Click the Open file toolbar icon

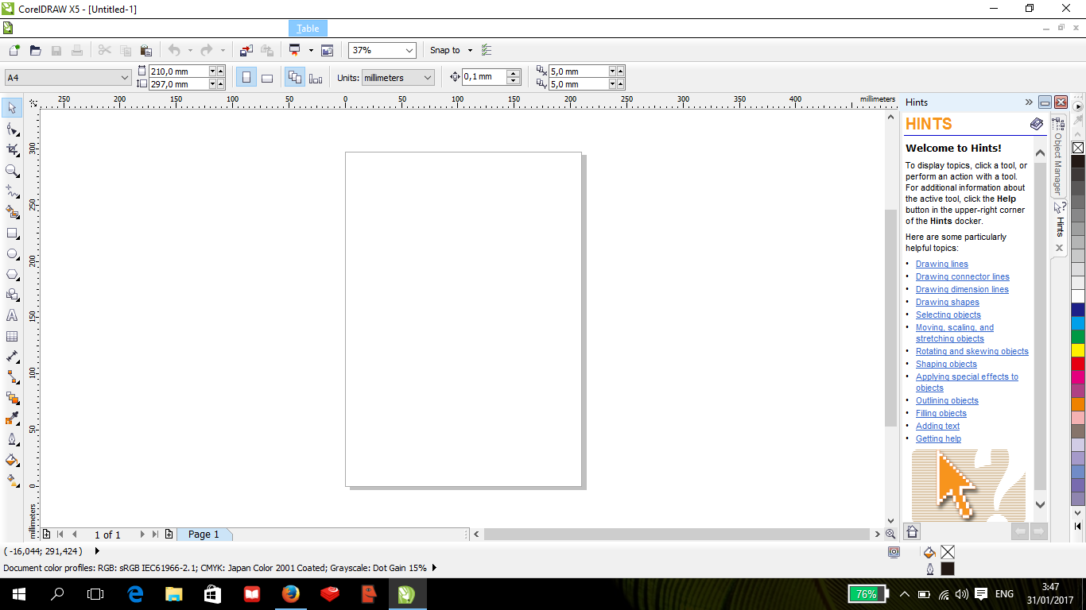pos(35,50)
